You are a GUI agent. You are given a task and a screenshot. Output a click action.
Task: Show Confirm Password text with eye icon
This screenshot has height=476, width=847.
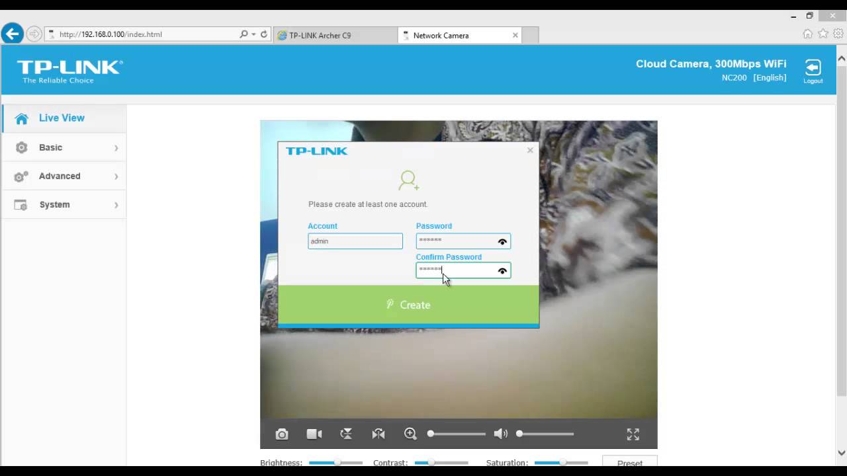pyautogui.click(x=502, y=271)
